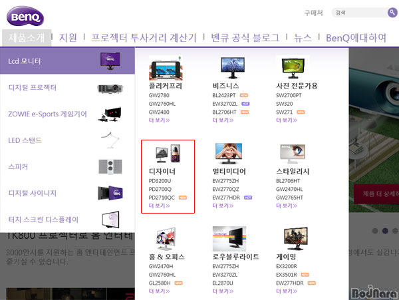The image size is (399, 300).
Task: Select the first carousel dot
Action: [x=375, y=231]
